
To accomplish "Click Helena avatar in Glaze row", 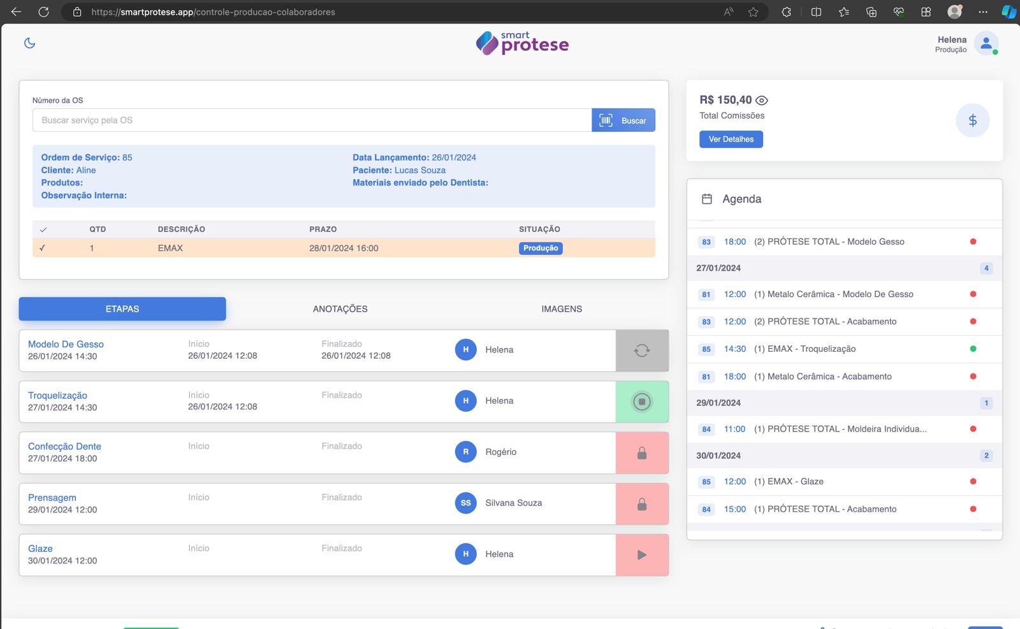I will 465,554.
